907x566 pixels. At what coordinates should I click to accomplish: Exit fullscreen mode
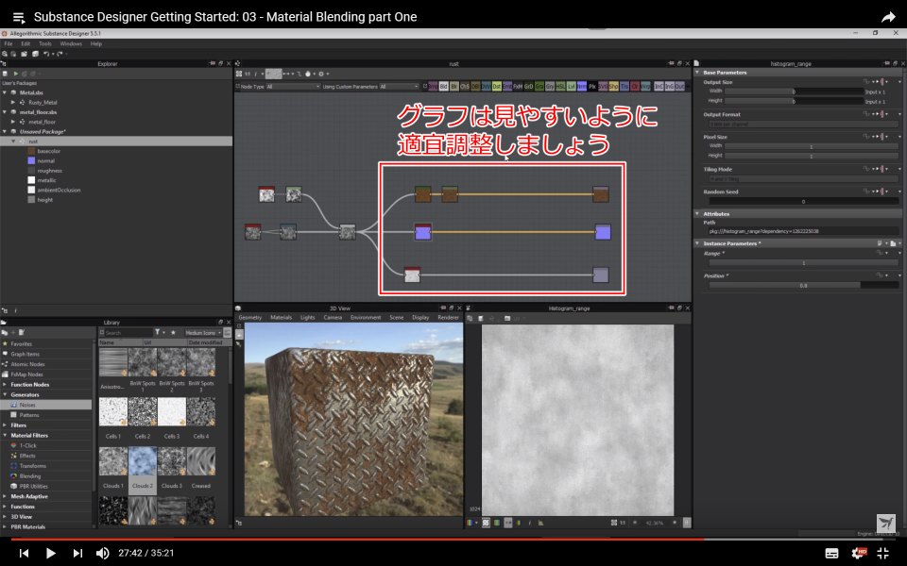(x=883, y=554)
